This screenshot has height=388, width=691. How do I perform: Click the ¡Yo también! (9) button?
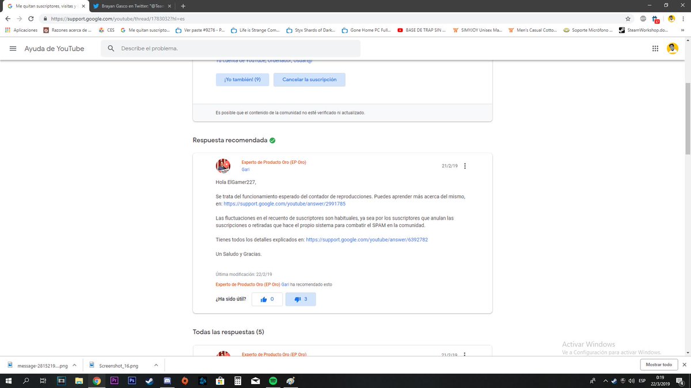pos(242,79)
